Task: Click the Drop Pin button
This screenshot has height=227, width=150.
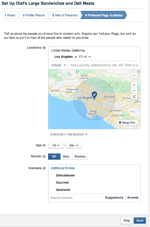Action: 127,123
